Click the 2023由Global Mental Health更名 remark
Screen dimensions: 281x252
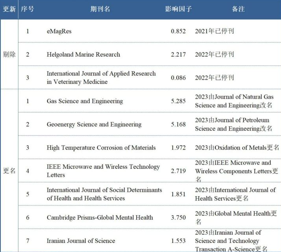[x=236, y=217]
